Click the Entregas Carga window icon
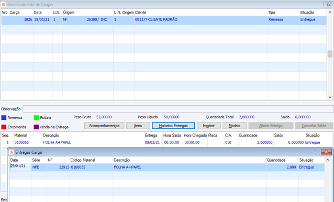 12,152
